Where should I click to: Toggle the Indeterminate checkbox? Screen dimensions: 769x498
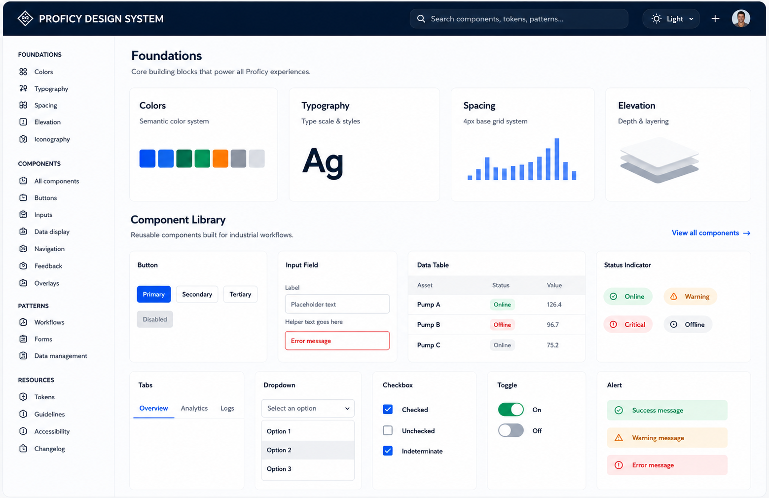(x=388, y=451)
